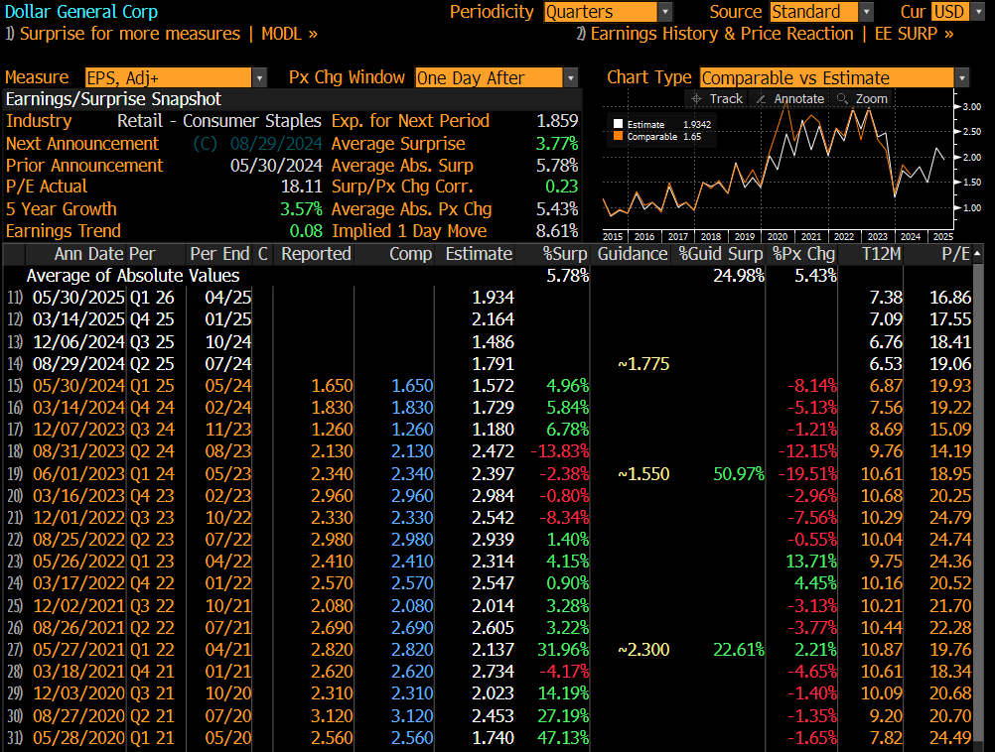Expand the Measure dropdown arrow
This screenshot has height=752, width=995.
[x=259, y=78]
